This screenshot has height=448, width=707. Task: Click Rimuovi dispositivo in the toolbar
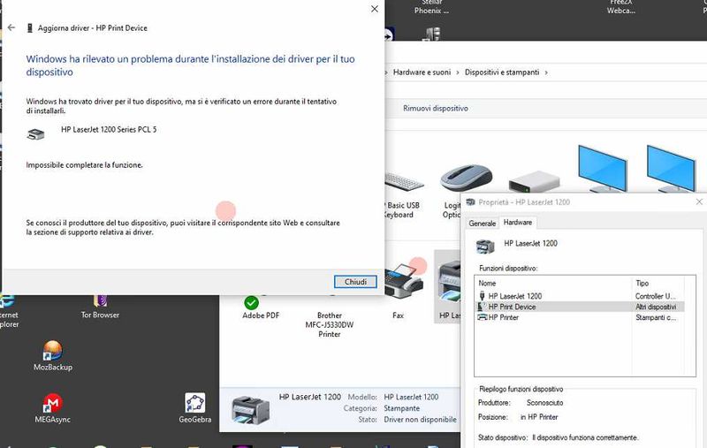[435, 108]
